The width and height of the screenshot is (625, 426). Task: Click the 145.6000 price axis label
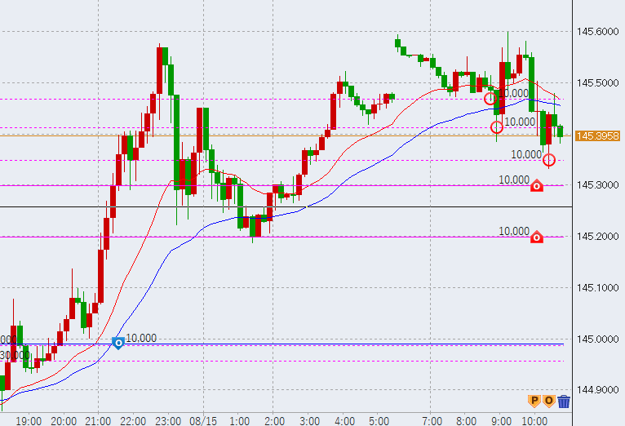click(596, 32)
